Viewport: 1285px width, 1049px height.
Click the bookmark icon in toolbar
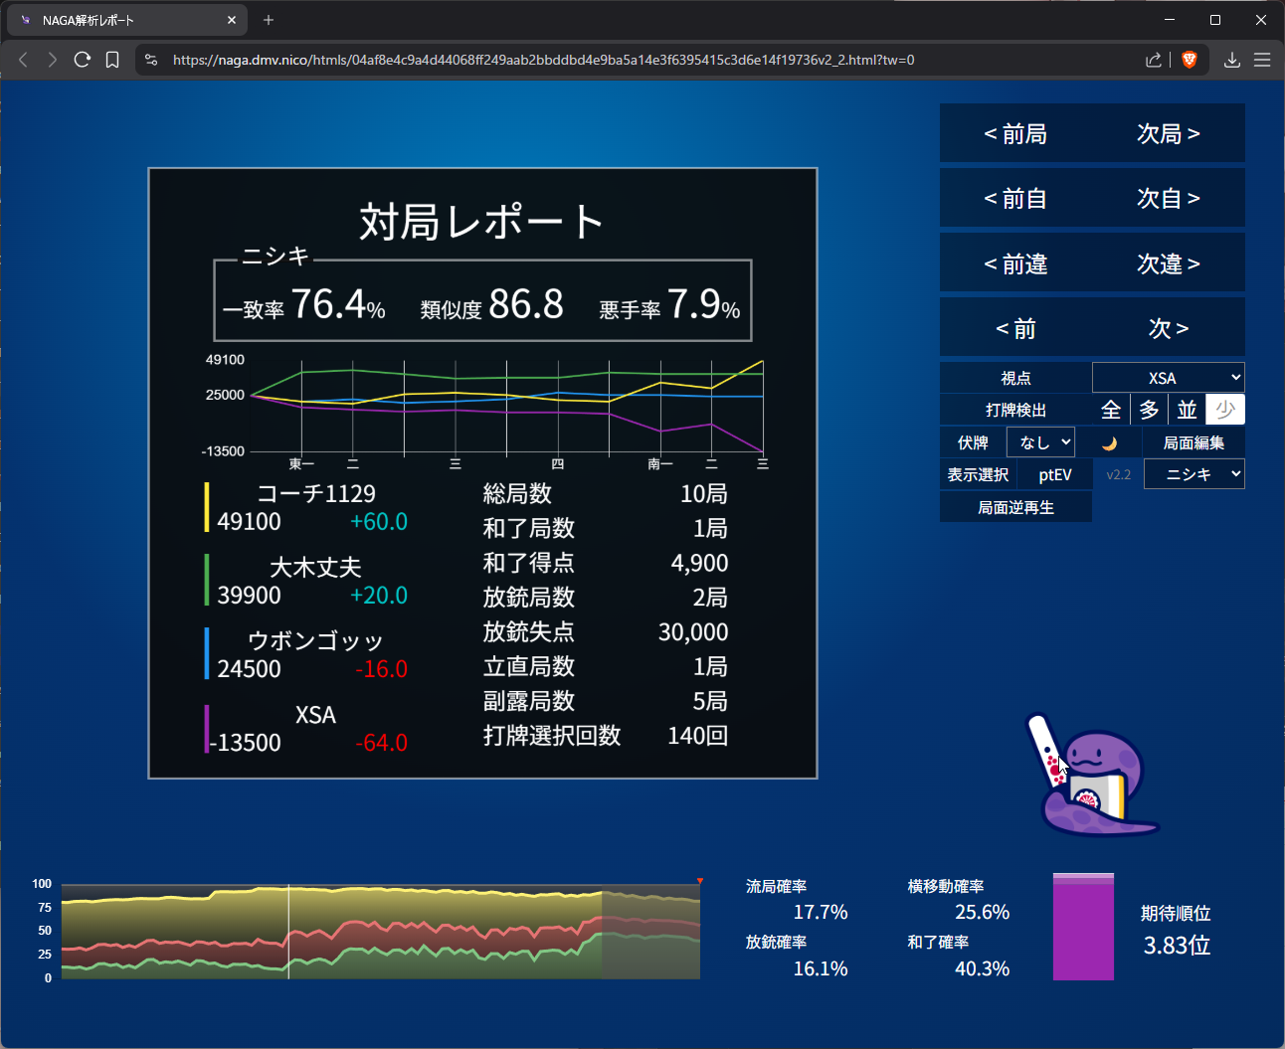[x=112, y=60]
